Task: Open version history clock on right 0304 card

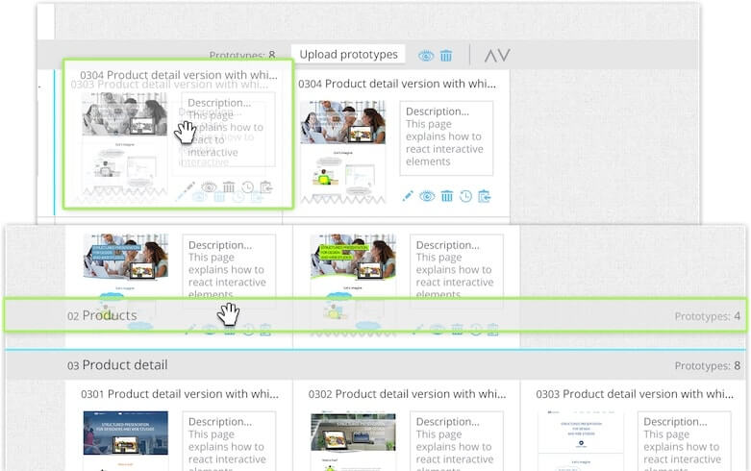Action: pos(465,195)
